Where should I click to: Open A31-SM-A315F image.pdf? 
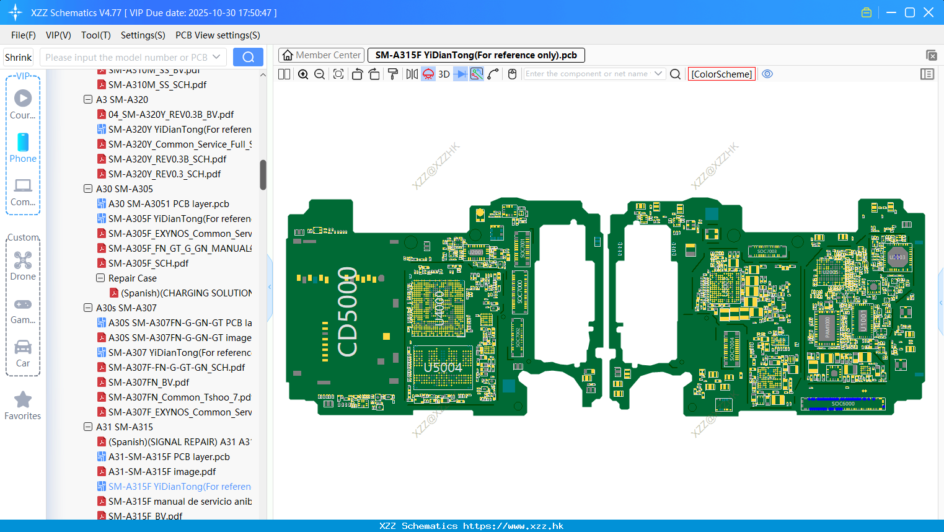tap(162, 471)
